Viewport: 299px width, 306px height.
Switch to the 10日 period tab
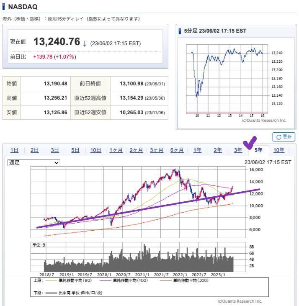click(x=95, y=150)
